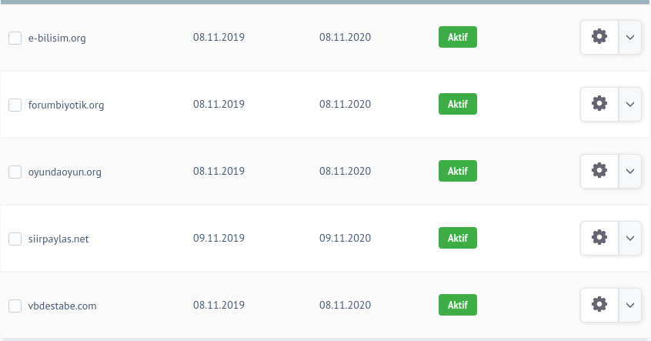Check the oyundaoyun.org row checkbox
651x341 pixels.
click(x=15, y=172)
